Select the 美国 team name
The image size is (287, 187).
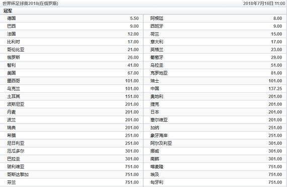pos(12,73)
